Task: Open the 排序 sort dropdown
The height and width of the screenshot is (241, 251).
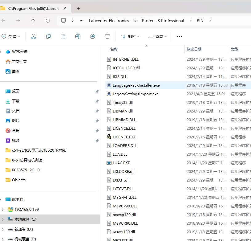Action: [x=130, y=36]
